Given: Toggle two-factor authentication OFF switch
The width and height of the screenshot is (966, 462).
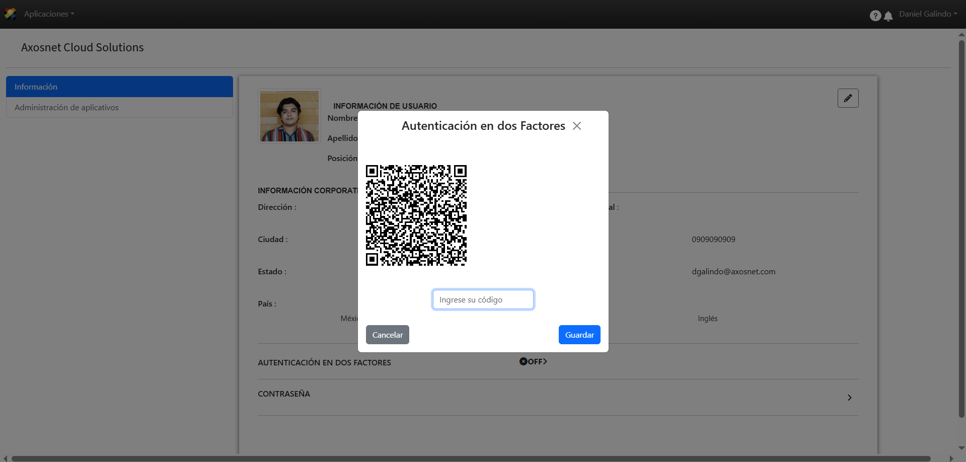Looking at the screenshot, I should tap(533, 361).
